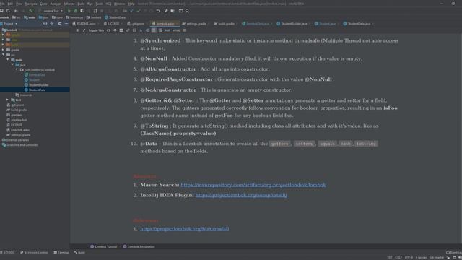
Task: Open build.gradle from the project tree
Action: pyautogui.click(x=19, y=110)
